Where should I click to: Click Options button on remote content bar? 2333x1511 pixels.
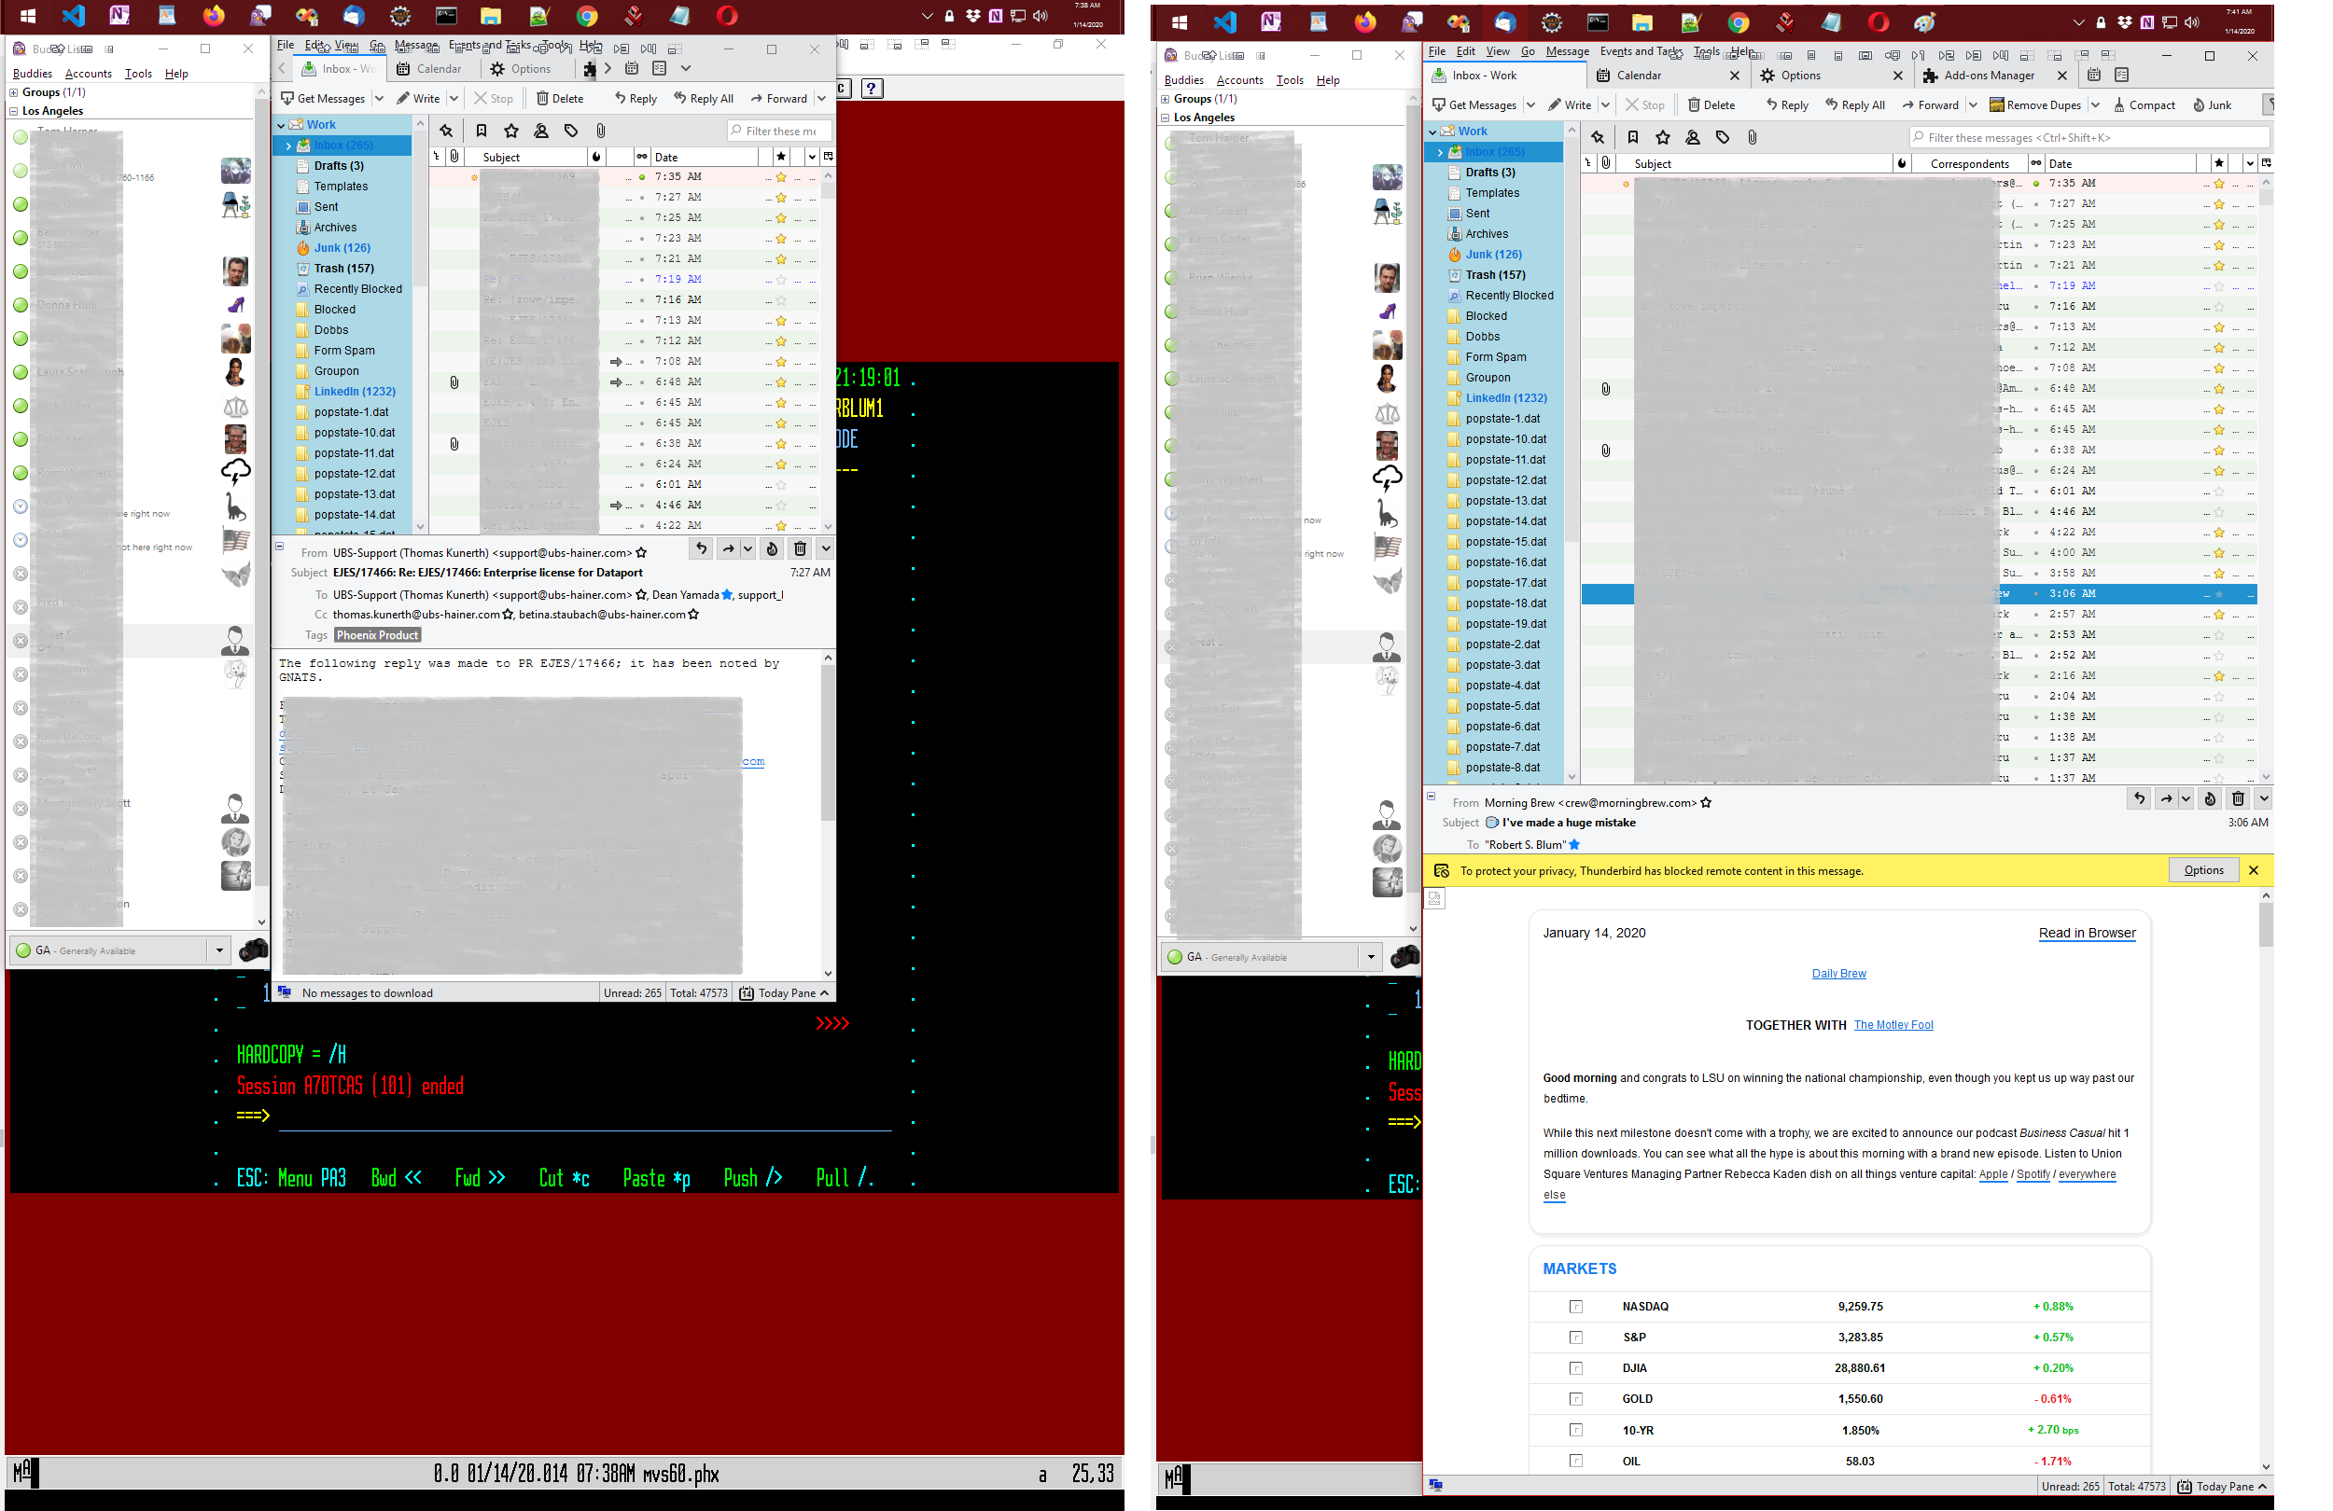(x=2202, y=870)
